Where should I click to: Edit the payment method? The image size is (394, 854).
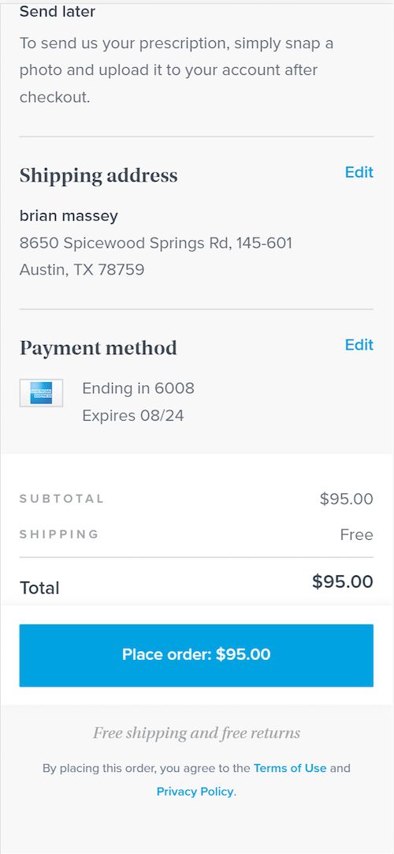pos(359,345)
